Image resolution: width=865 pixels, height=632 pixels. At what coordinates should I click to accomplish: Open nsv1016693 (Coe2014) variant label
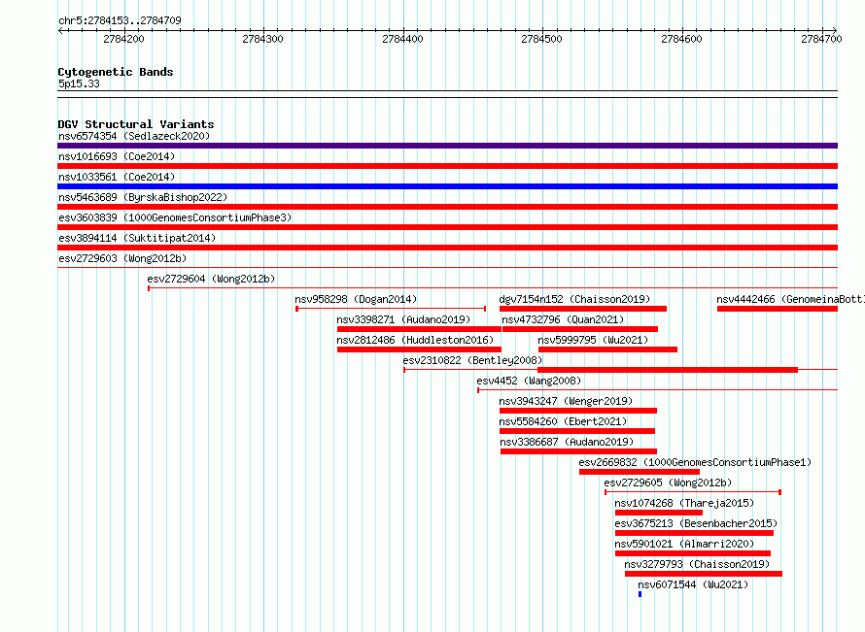[117, 156]
